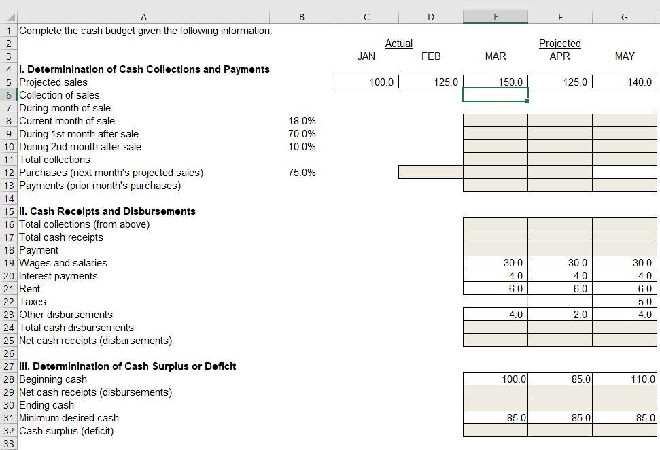Click the fill handle on selected cell E6
The width and height of the screenshot is (660, 450).
click(528, 101)
